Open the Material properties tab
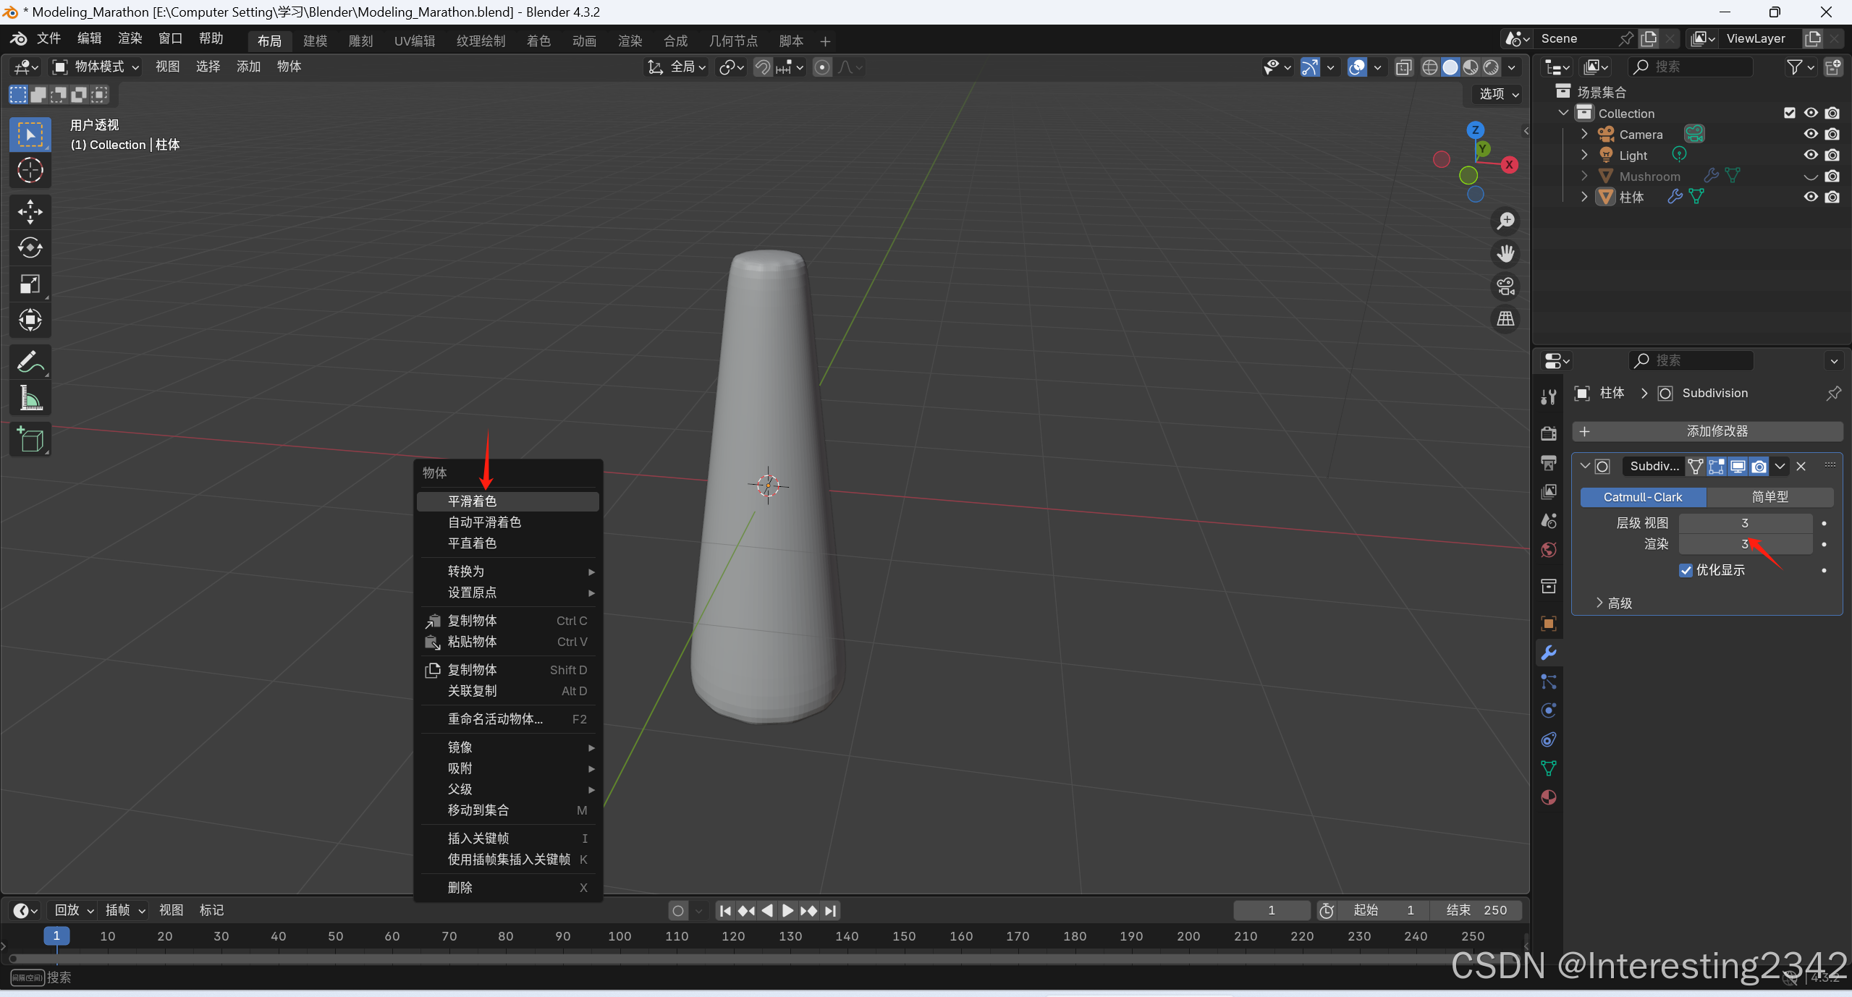The image size is (1852, 997). [x=1549, y=797]
